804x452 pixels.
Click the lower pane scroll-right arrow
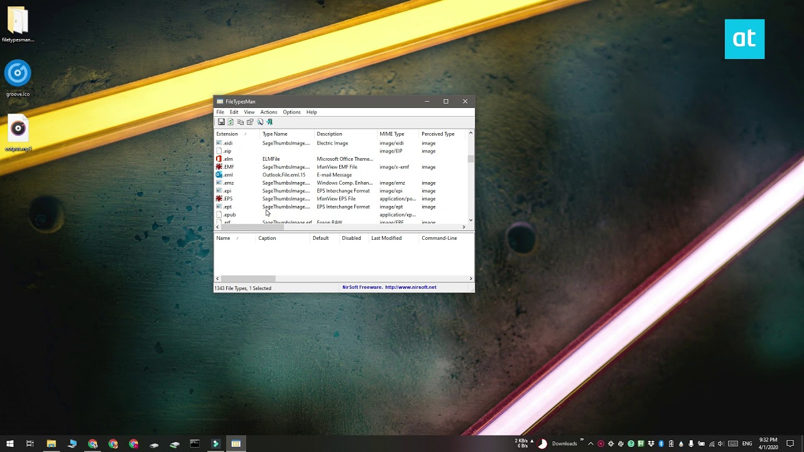click(470, 278)
